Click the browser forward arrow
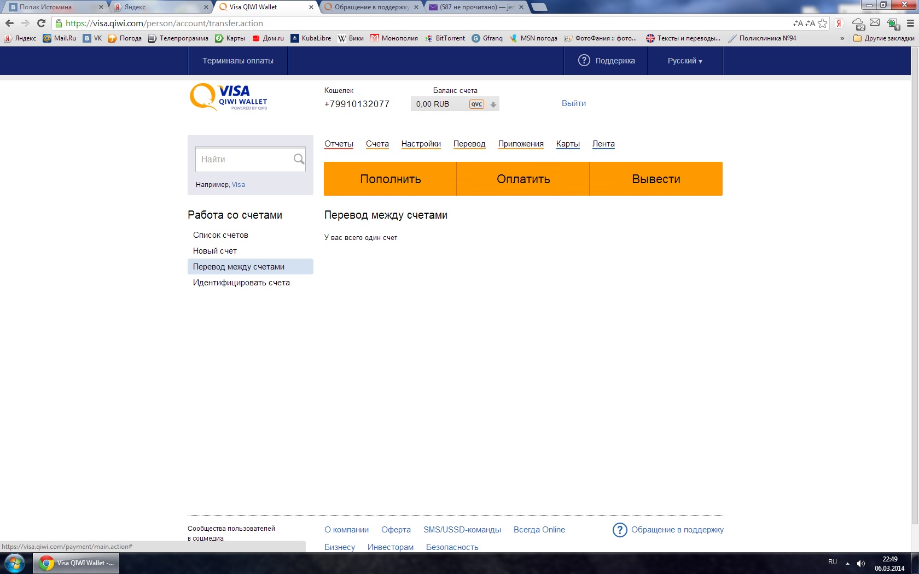 [x=25, y=23]
